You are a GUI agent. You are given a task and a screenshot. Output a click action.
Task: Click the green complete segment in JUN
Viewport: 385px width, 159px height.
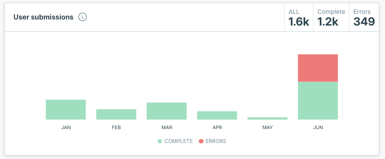point(318,101)
